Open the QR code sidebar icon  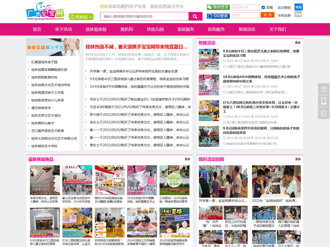[324, 89]
